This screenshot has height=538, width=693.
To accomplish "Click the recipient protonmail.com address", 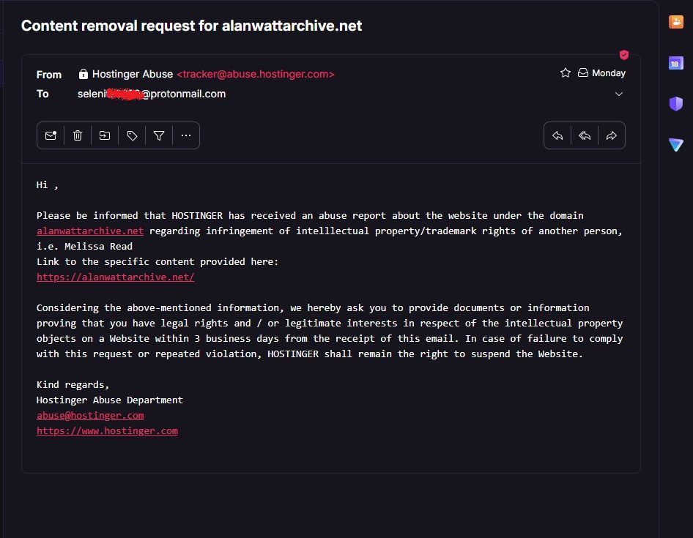I will pos(152,94).
